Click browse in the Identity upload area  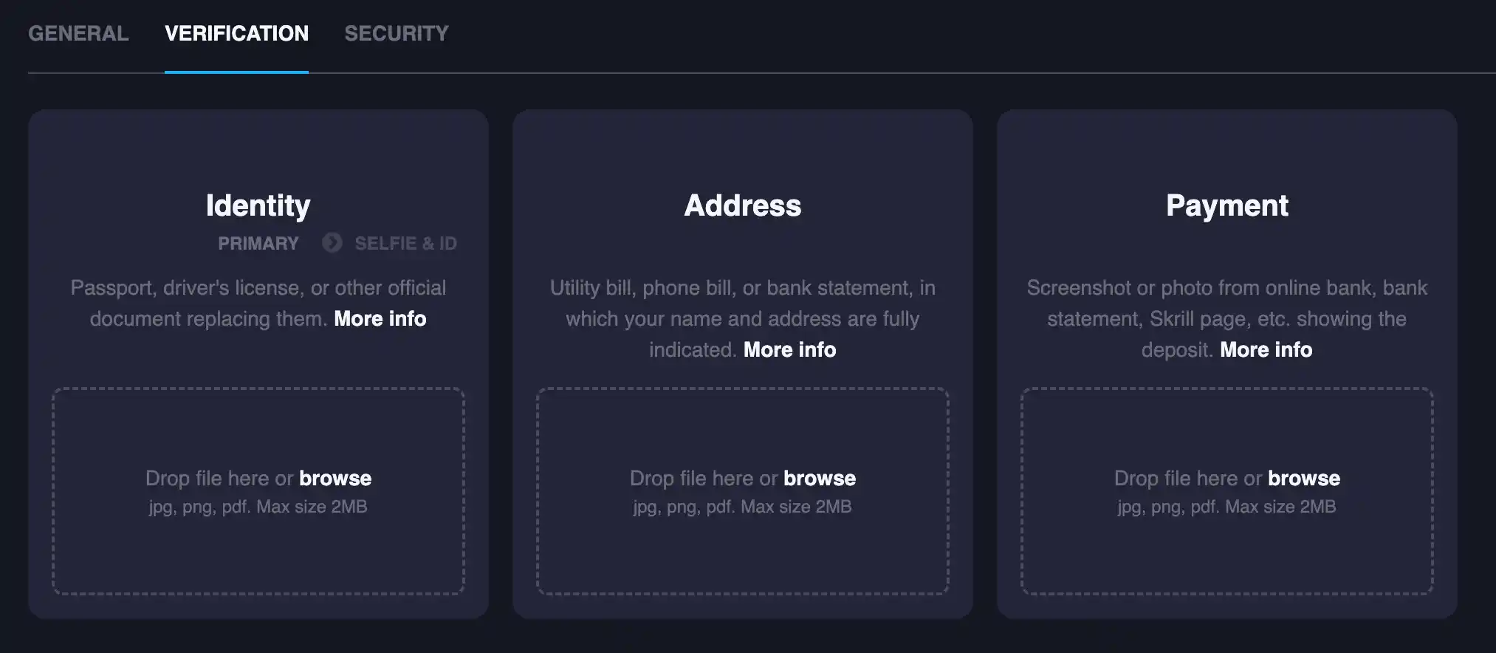click(334, 478)
